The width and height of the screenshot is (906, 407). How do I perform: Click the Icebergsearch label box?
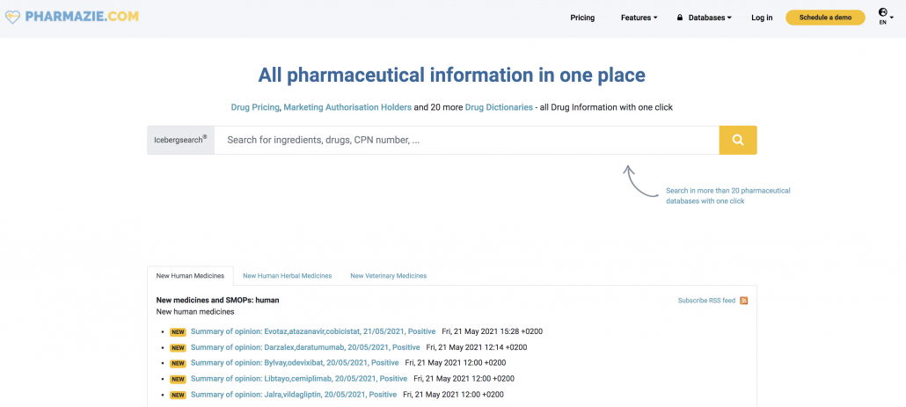181,141
